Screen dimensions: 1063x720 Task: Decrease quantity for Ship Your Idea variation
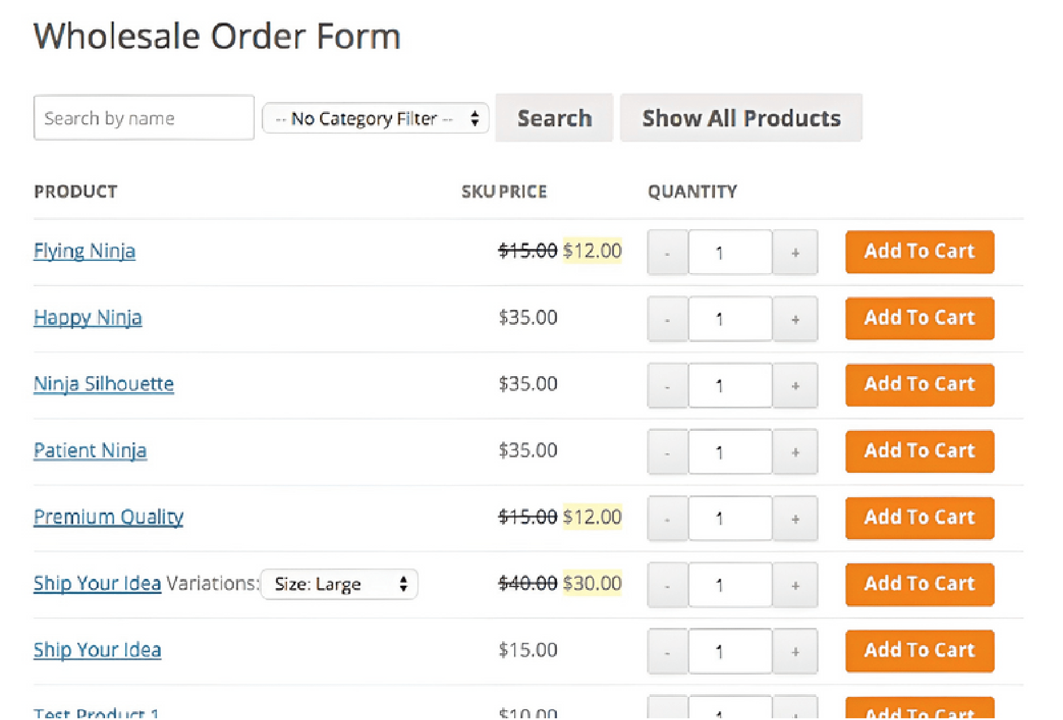coord(667,585)
